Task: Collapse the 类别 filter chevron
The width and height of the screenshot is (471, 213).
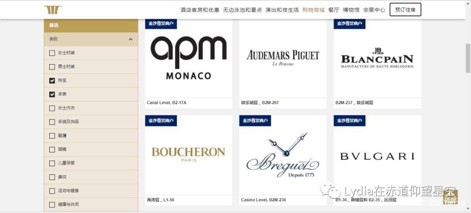Action: click(x=131, y=39)
